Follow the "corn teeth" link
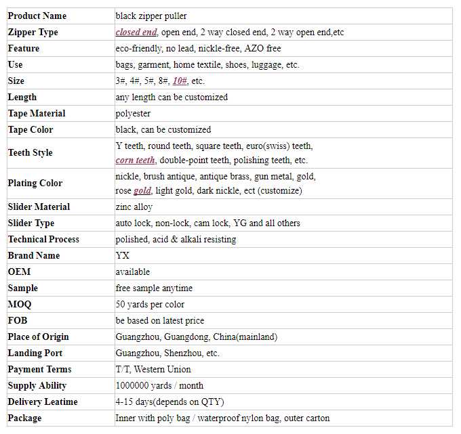This screenshot has height=434, width=461. pyautogui.click(x=136, y=160)
